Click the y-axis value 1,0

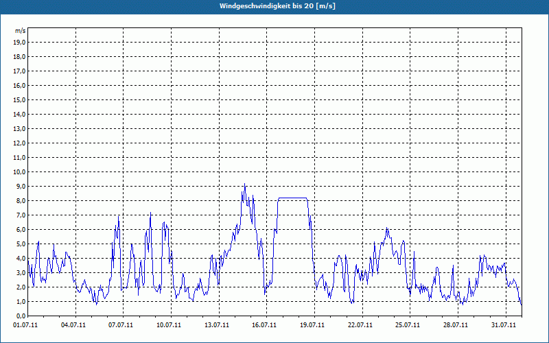click(21, 301)
